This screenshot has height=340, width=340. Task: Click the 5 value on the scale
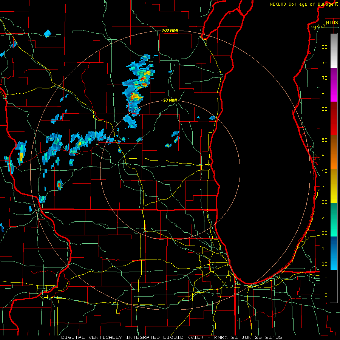[326, 280]
